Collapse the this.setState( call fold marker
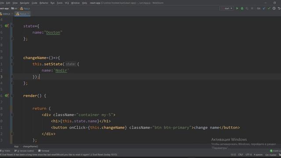This screenshot has width=281, height=158. (12, 64)
